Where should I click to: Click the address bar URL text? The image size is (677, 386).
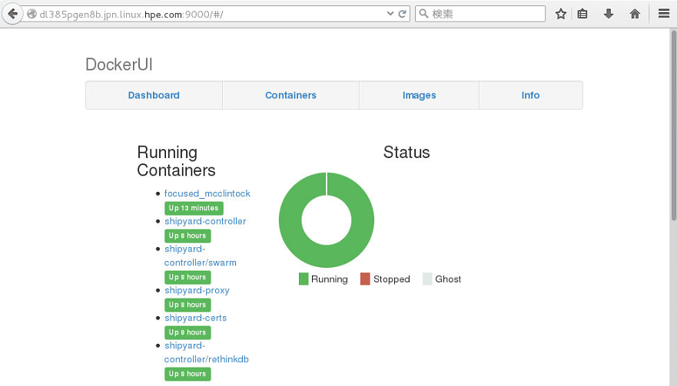131,15
